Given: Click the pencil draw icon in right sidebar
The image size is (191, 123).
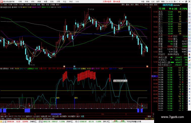Looking at the screenshot, I should pos(189,61).
